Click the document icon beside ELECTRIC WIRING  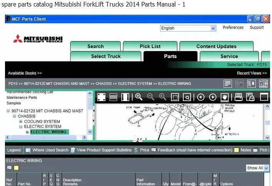point(27,132)
